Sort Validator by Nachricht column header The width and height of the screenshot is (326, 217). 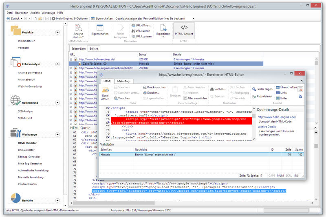click(141, 149)
